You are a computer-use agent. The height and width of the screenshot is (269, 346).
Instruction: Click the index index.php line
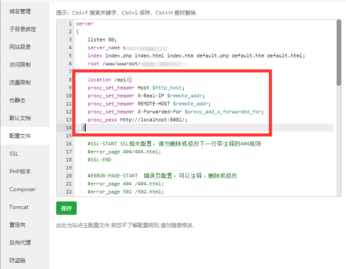coord(196,56)
